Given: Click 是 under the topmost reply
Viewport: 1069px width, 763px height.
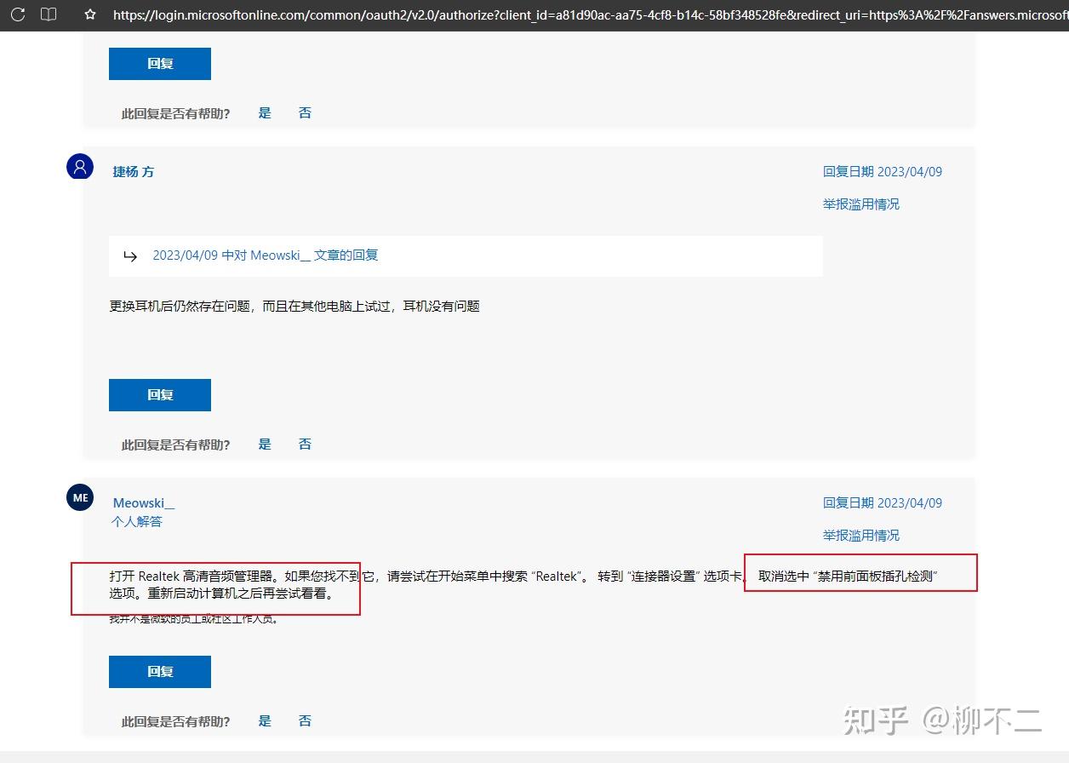Looking at the screenshot, I should click(264, 112).
